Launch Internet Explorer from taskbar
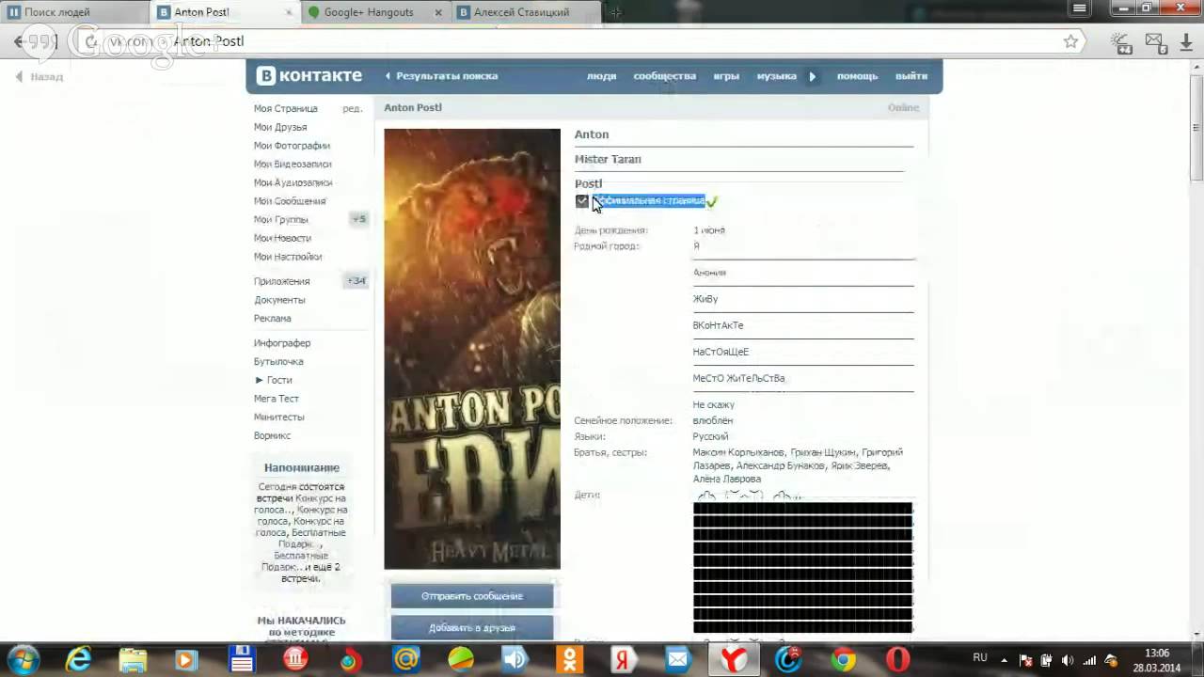1204x677 pixels. pos(78,659)
